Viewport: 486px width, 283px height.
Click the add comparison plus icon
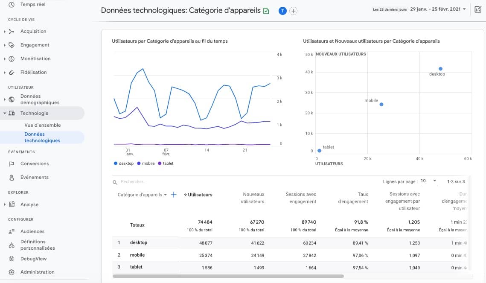293,11
